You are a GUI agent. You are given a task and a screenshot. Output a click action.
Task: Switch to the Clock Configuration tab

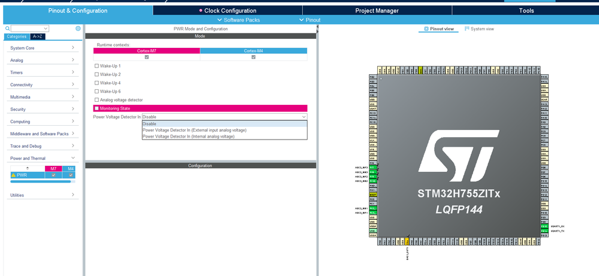click(x=228, y=11)
